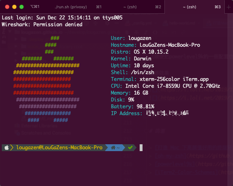Click the Hostname LouGaZens-MacBook-Pro line

[155, 45]
